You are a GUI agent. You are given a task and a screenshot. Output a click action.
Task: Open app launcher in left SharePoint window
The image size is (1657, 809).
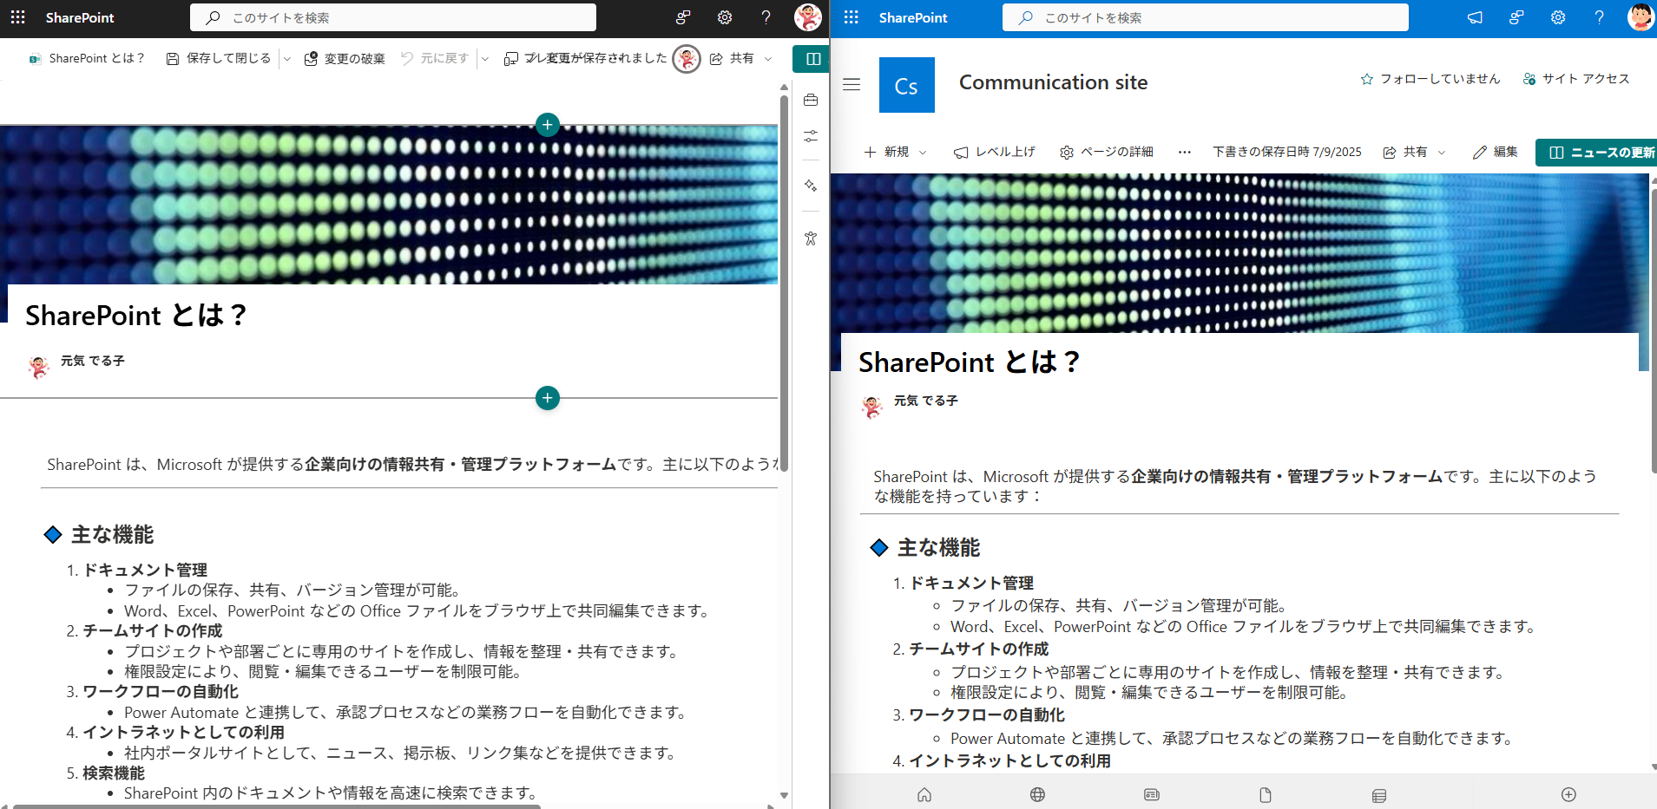(17, 17)
